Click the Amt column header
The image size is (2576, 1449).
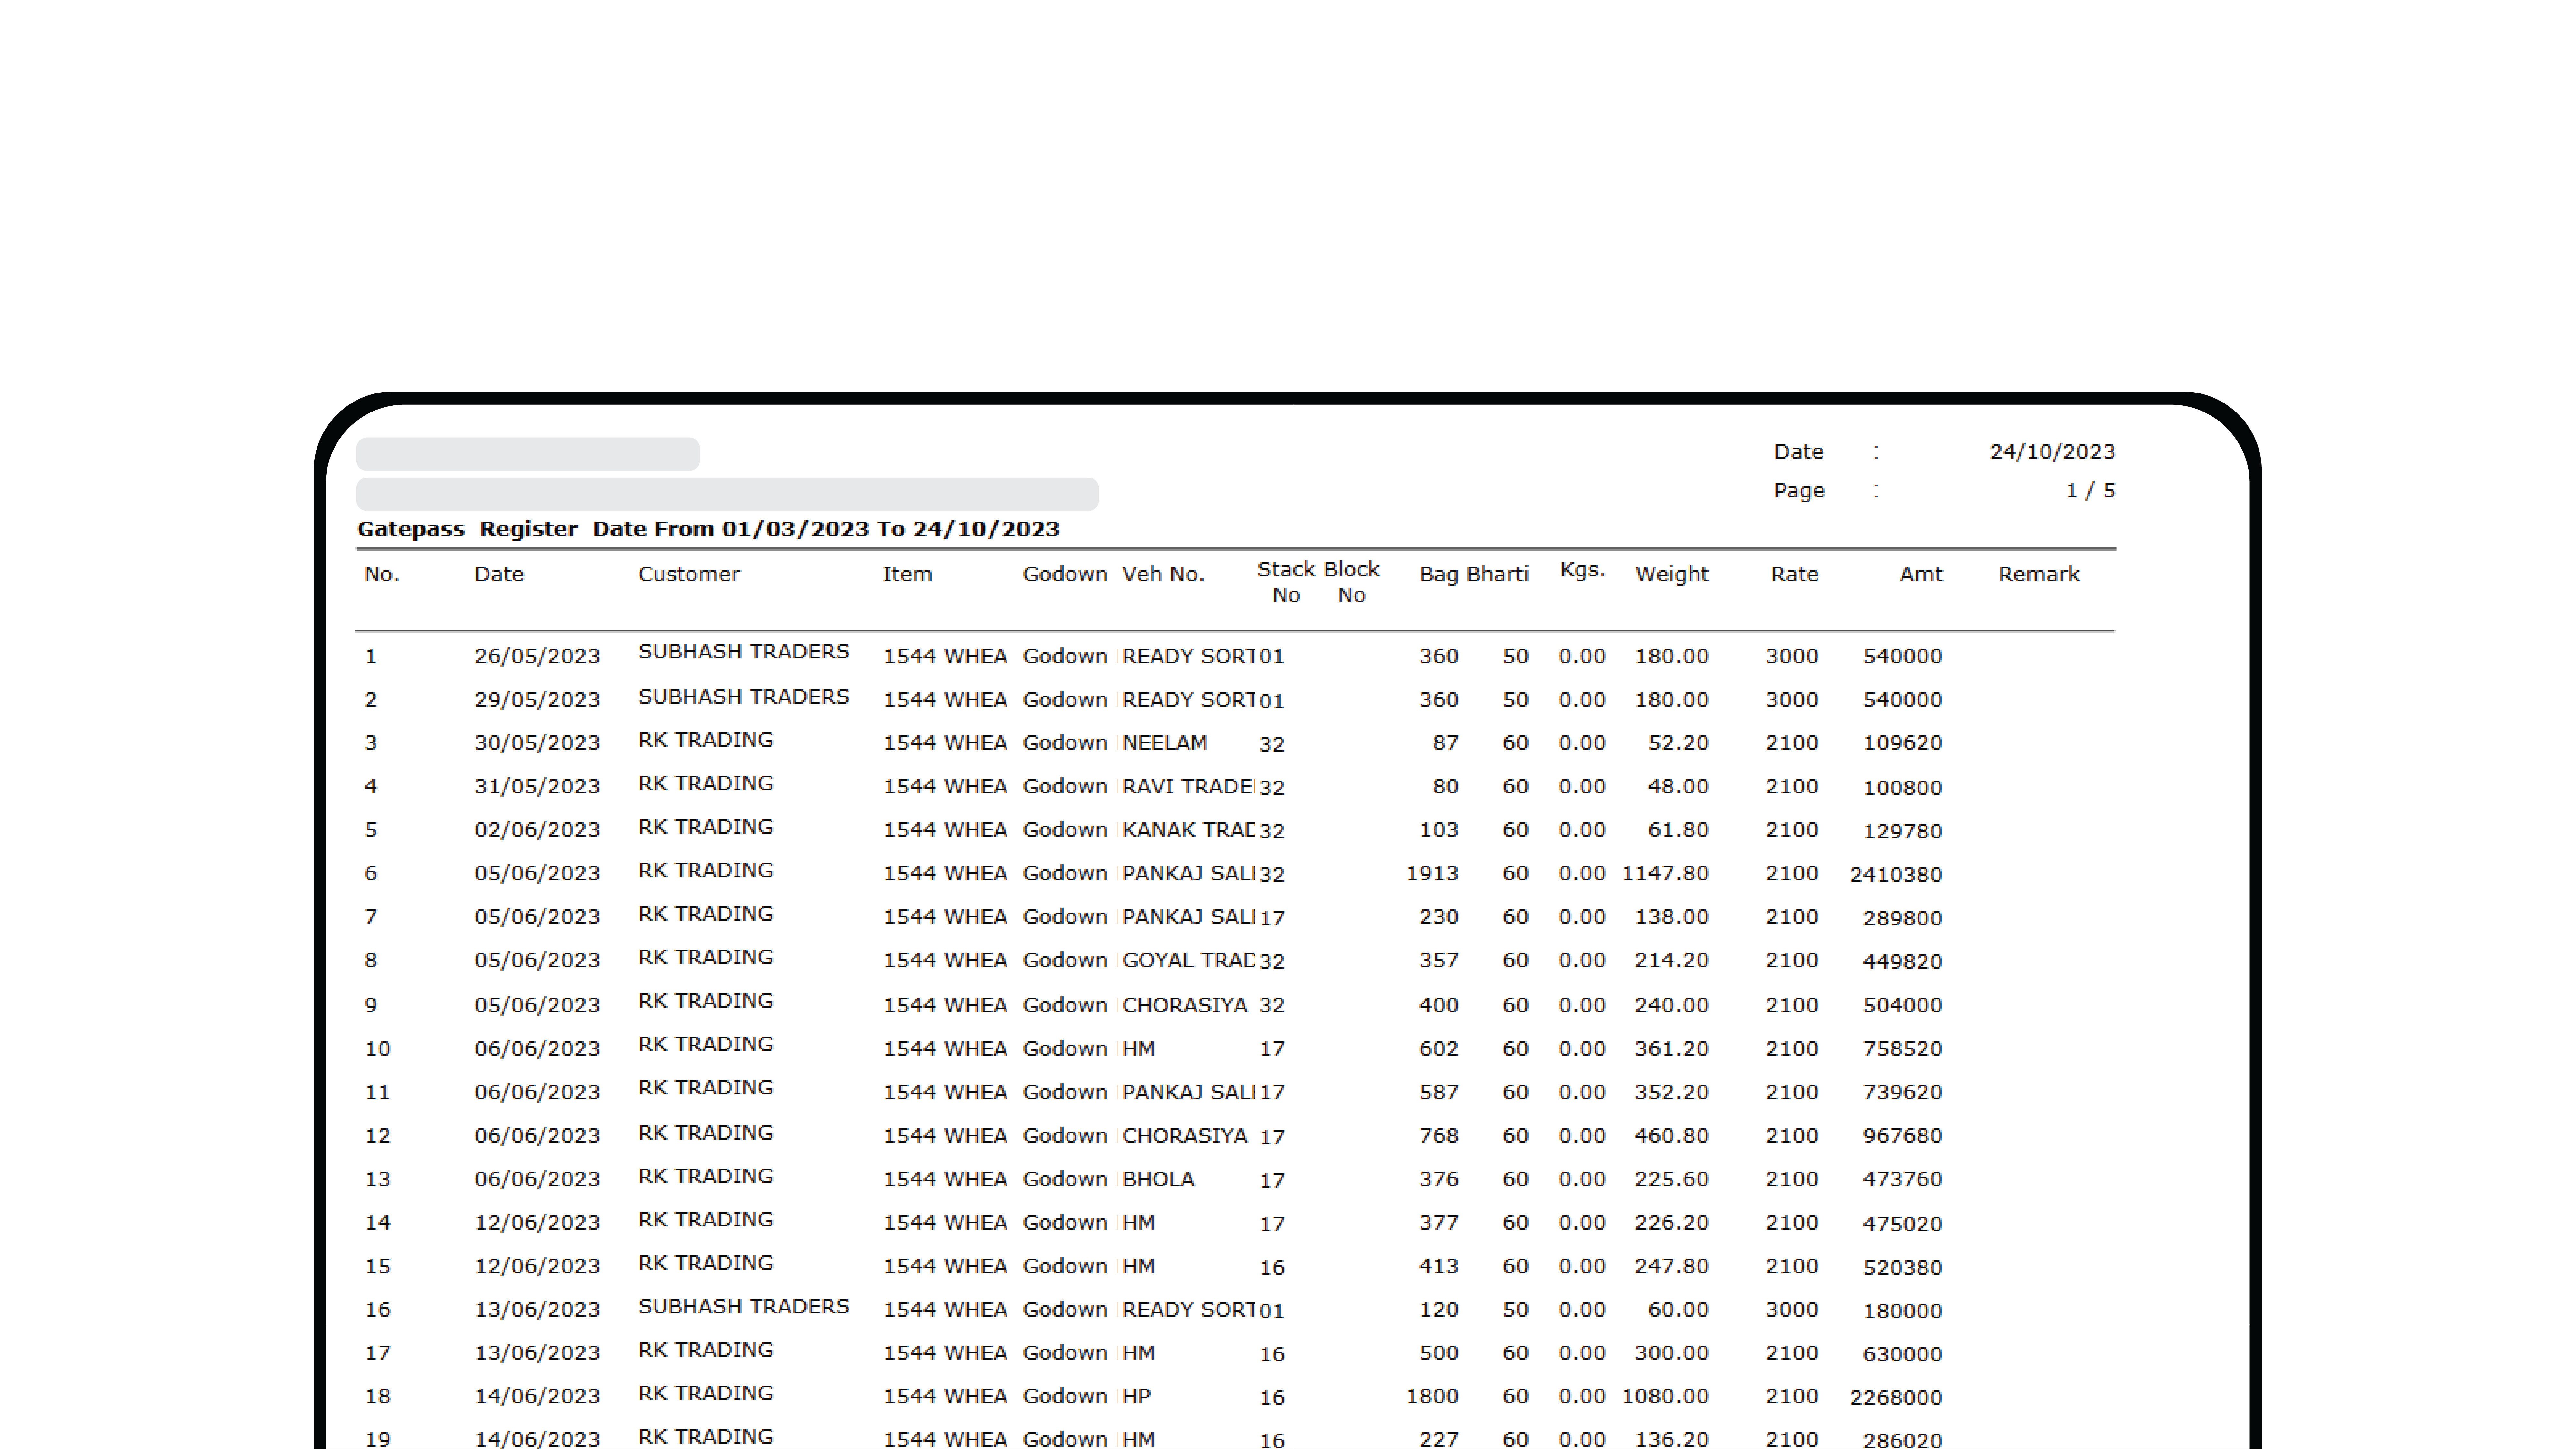[1921, 574]
